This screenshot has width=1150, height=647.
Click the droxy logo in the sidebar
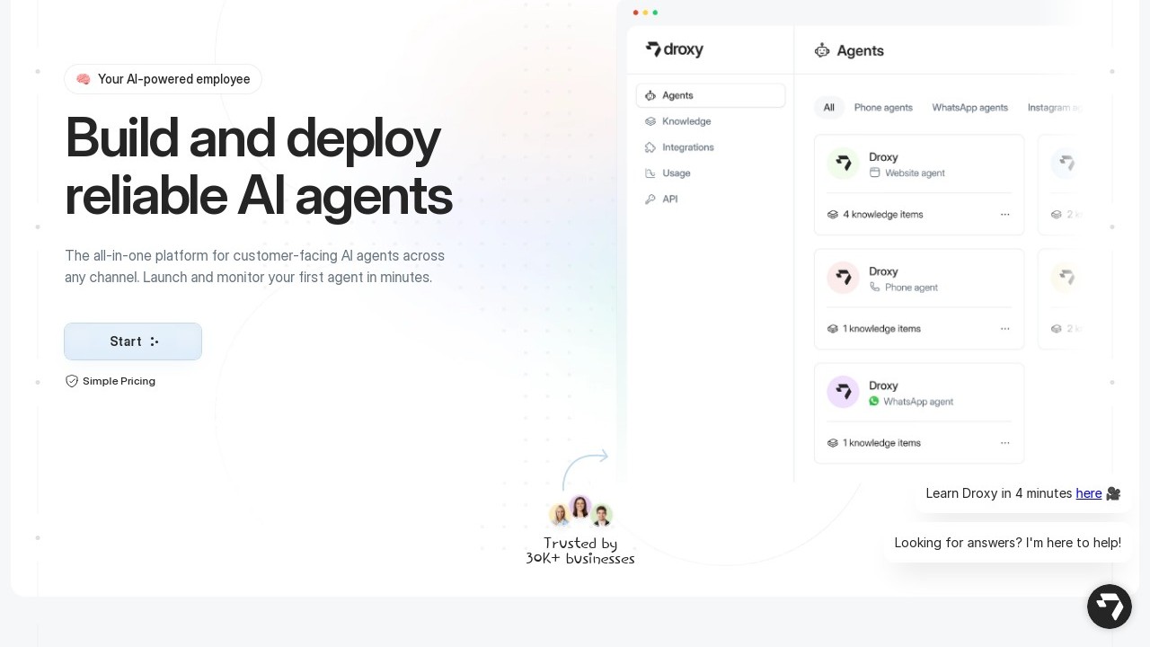[674, 49]
